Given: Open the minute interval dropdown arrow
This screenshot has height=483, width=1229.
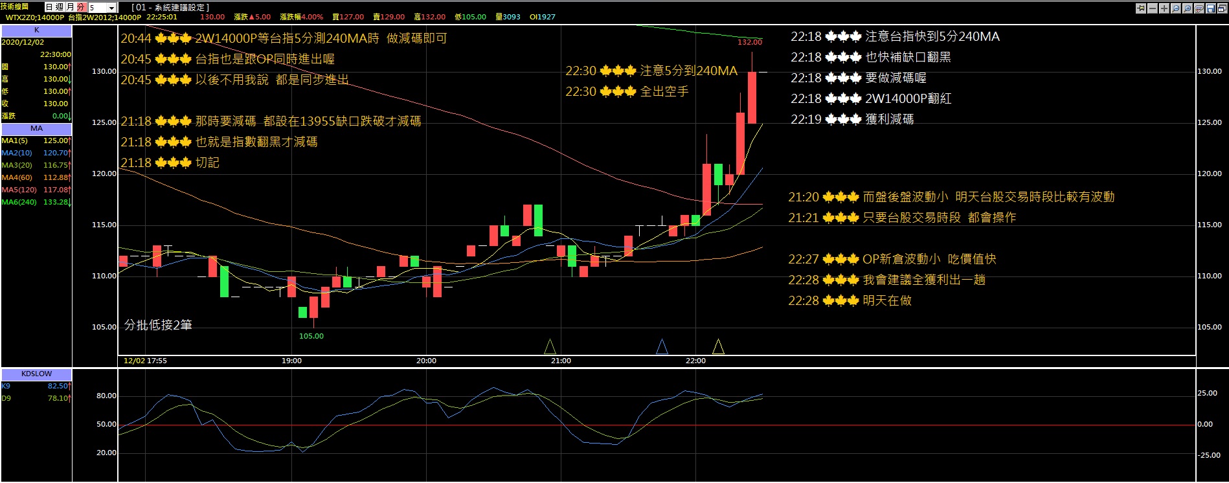Looking at the screenshot, I should tap(112, 8).
